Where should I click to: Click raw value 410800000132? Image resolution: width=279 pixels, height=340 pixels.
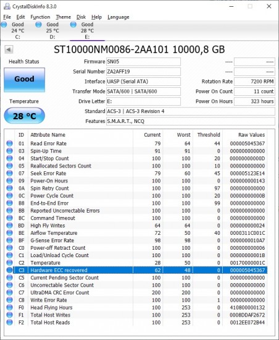click(x=248, y=307)
